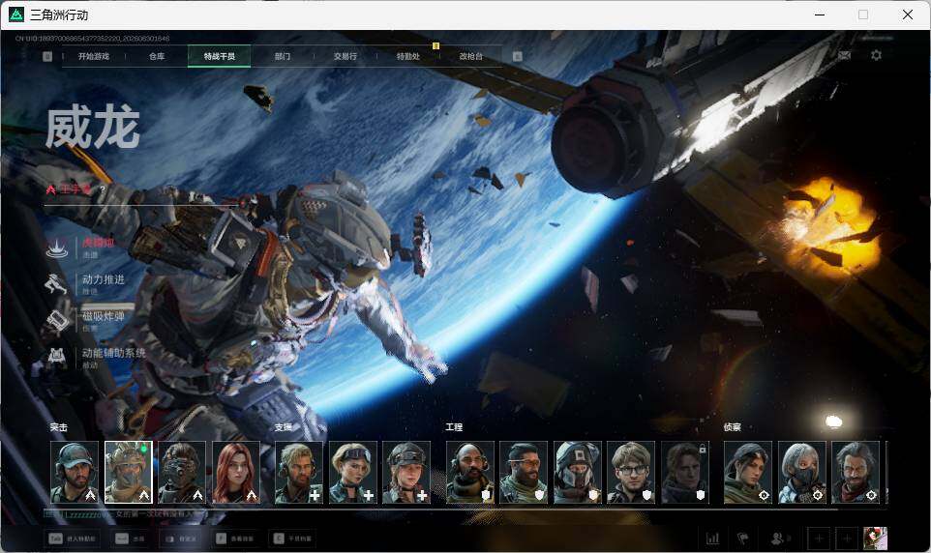The image size is (931, 553).
Task: Click the Tab key hint button
Action: coord(73,538)
